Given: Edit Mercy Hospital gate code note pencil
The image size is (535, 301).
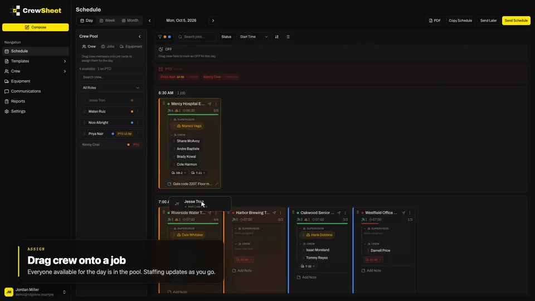Looking at the screenshot, I should tap(216, 184).
